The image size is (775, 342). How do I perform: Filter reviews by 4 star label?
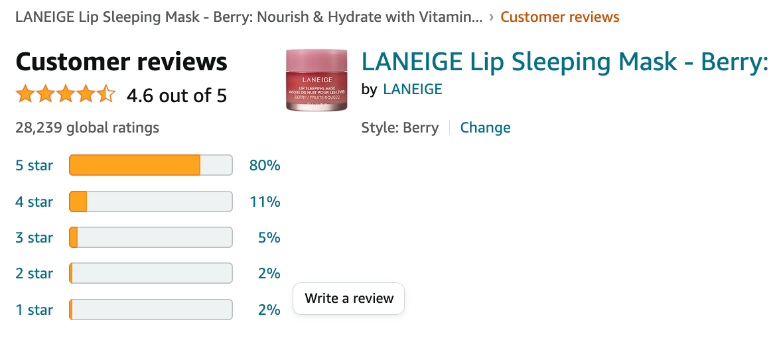[x=34, y=201]
